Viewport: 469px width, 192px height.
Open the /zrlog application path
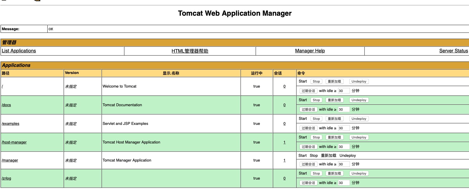point(6,178)
